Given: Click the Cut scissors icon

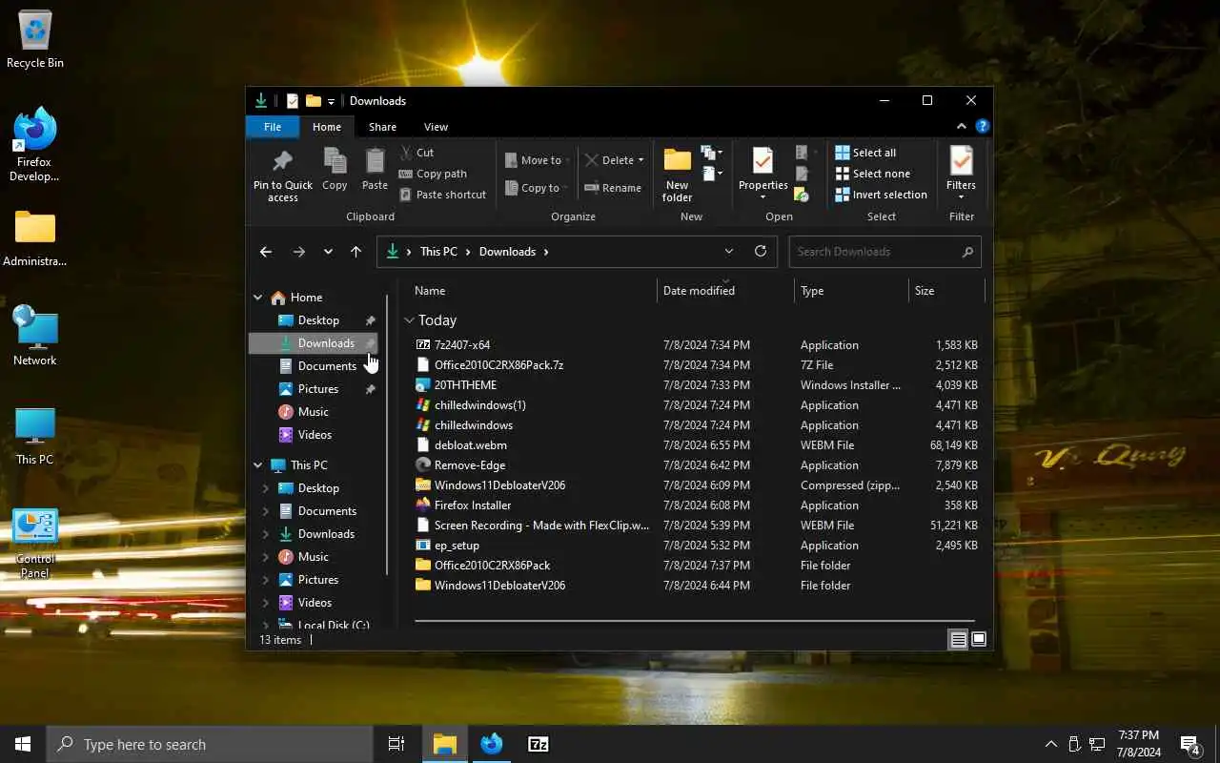Looking at the screenshot, I should [x=406, y=153].
